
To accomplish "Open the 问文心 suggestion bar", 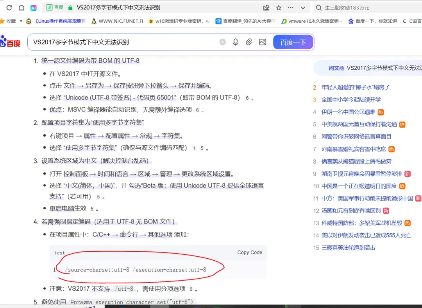I will 368,68.
